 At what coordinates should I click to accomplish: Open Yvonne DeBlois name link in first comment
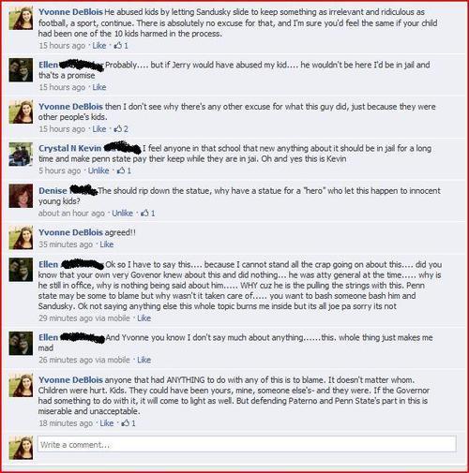pos(70,12)
